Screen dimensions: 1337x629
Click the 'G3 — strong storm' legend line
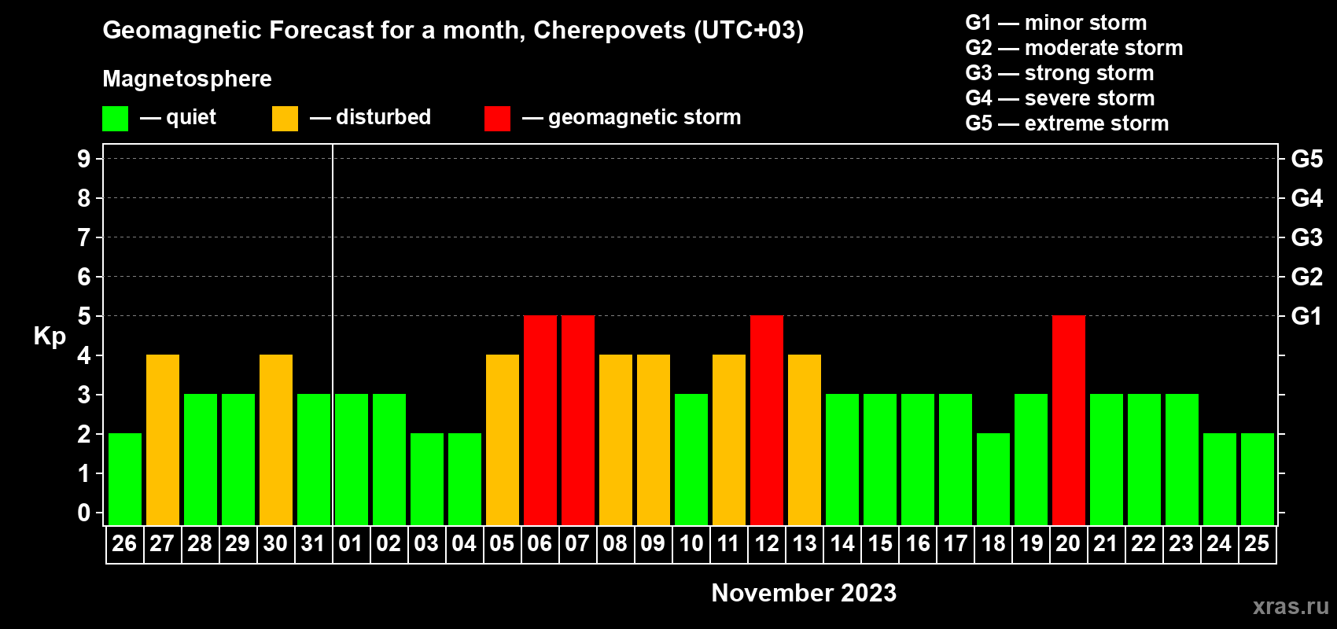tap(1059, 73)
